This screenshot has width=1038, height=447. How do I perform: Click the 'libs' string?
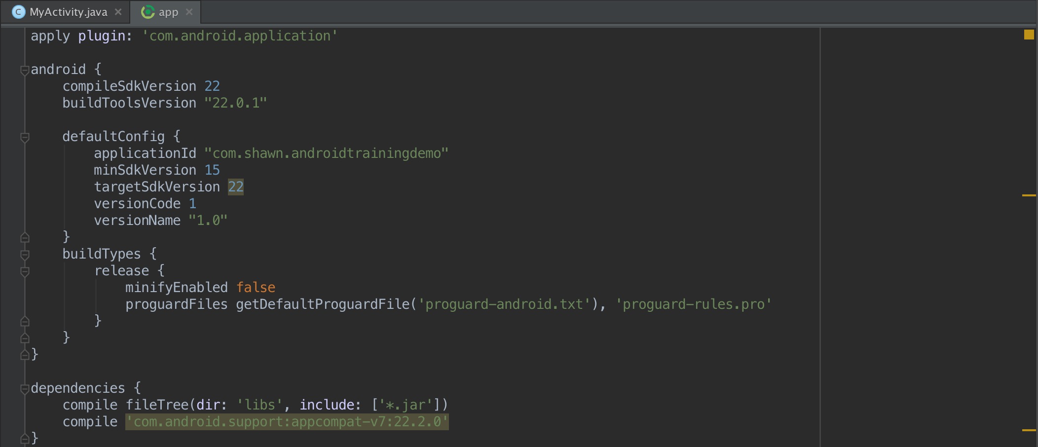259,405
